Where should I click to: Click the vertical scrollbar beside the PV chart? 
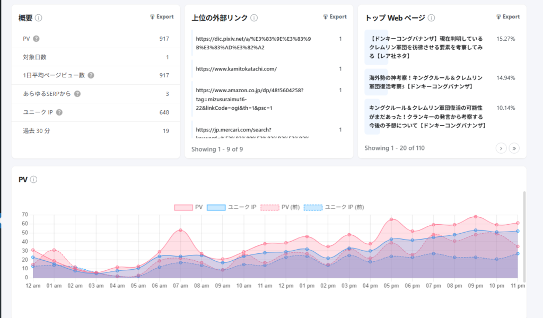pos(524,237)
